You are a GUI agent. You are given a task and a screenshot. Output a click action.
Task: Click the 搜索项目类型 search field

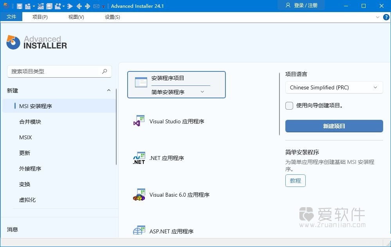click(x=59, y=71)
